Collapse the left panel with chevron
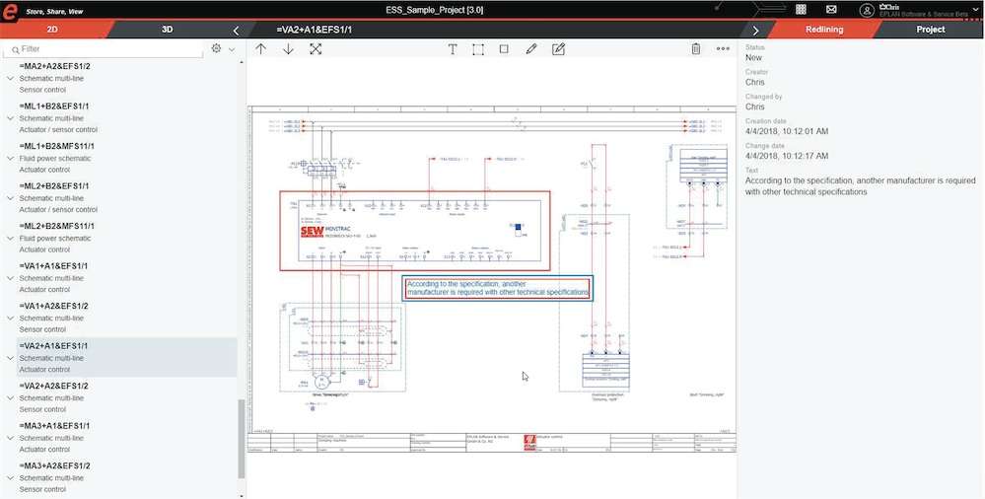985x499 pixels. point(236,30)
